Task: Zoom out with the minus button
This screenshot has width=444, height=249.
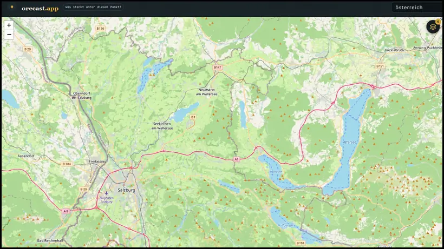Action: [x=9, y=35]
